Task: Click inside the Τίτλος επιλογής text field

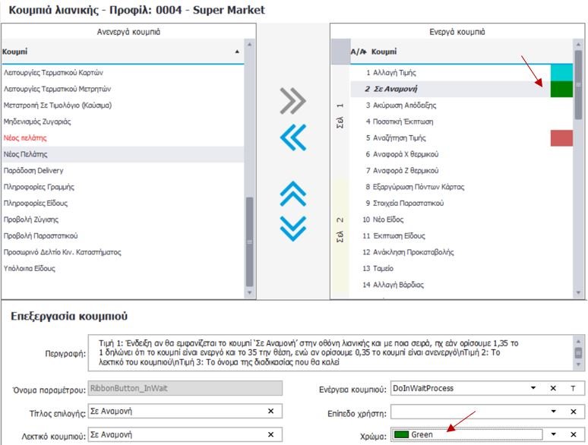Action: click(175, 411)
